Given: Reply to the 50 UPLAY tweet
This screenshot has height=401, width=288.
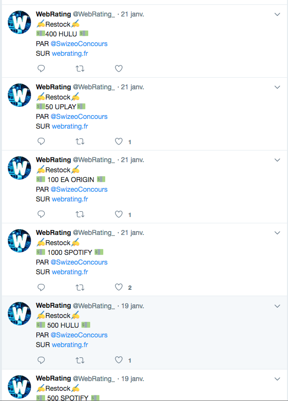Looking at the screenshot, I should click(41, 141).
